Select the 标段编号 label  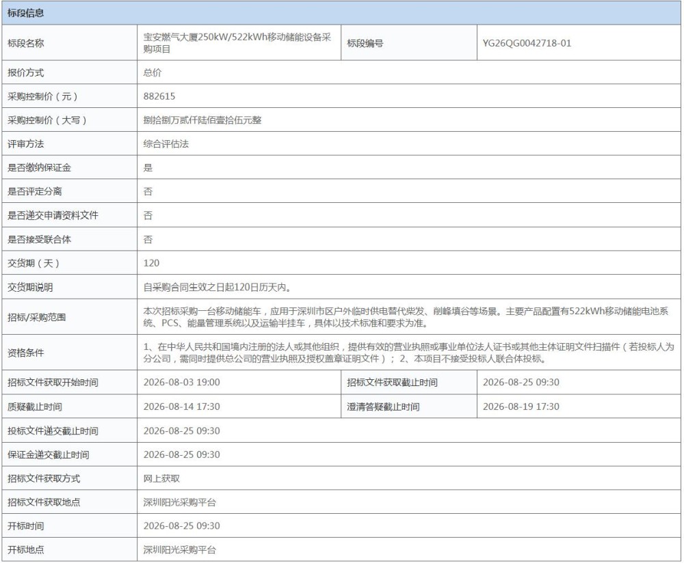click(365, 43)
